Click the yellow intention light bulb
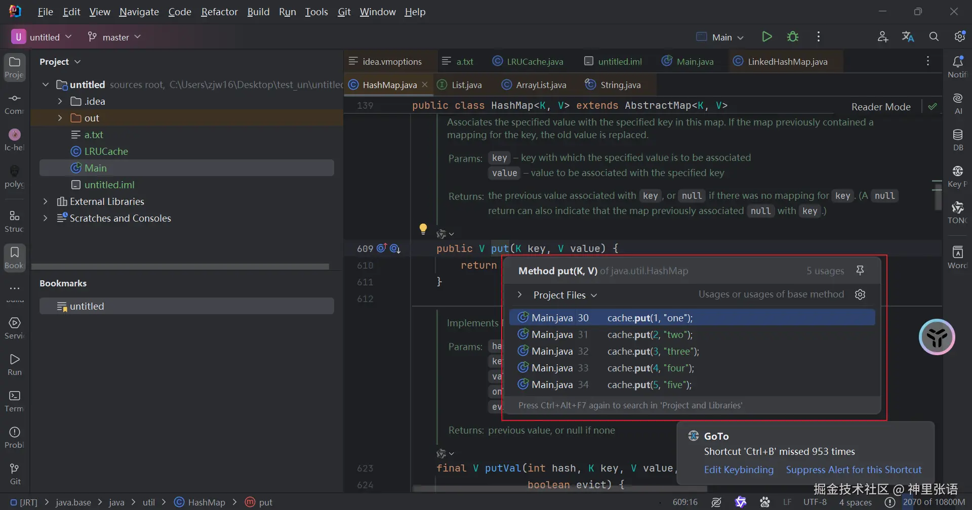Viewport: 972px width, 510px height. (423, 229)
